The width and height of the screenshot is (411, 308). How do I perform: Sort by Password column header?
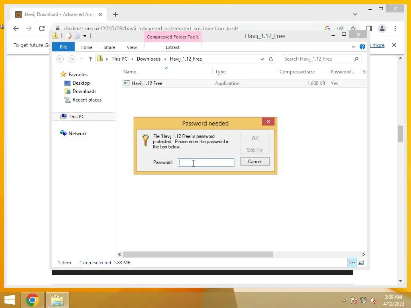(x=344, y=72)
